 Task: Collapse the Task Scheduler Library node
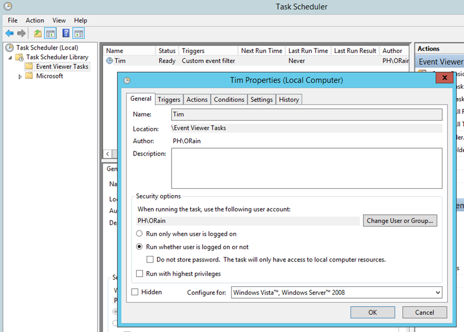coord(10,57)
